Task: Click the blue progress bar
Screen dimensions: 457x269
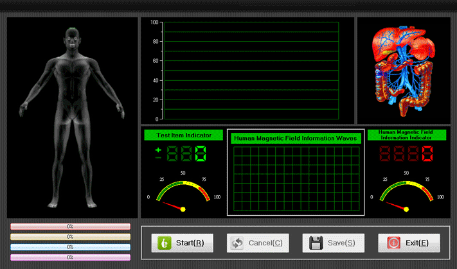Action: (70, 247)
